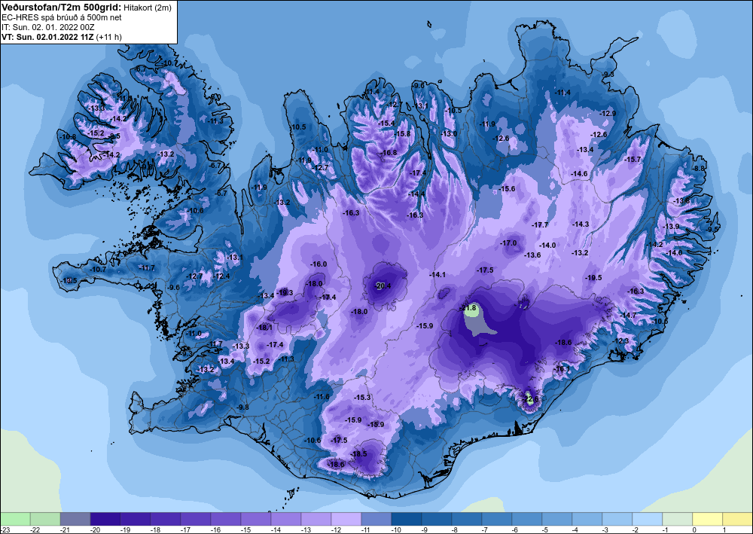Click the -13.5 temperature label
The height and width of the screenshot is (534, 753).
click(x=69, y=280)
